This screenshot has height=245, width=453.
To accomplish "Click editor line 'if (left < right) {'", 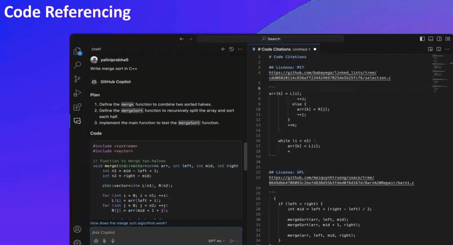I will coord(300,204).
